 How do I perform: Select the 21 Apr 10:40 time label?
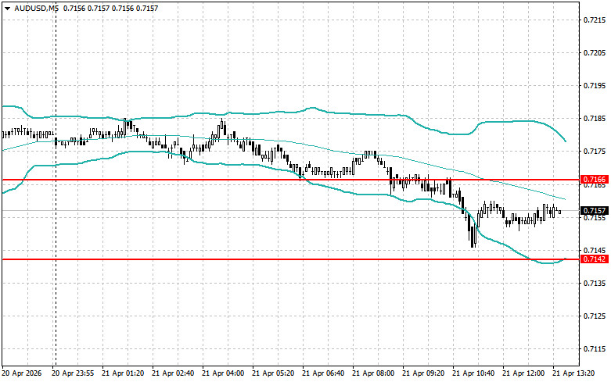click(x=473, y=373)
